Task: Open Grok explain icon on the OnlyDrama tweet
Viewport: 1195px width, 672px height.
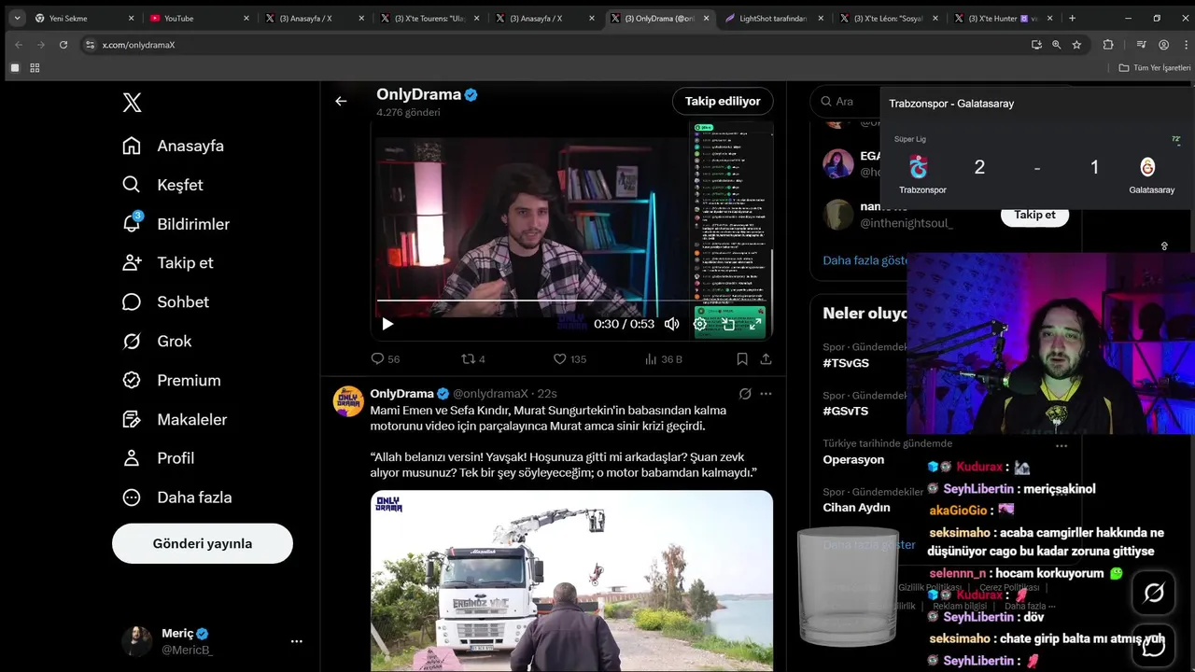Action: coord(745,394)
